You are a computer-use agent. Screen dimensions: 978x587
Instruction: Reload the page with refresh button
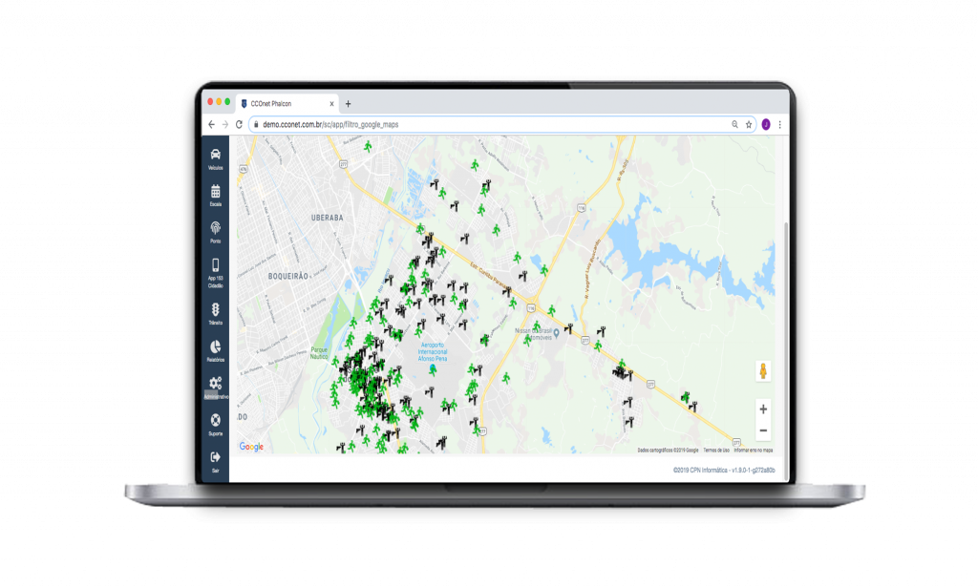[x=239, y=125]
